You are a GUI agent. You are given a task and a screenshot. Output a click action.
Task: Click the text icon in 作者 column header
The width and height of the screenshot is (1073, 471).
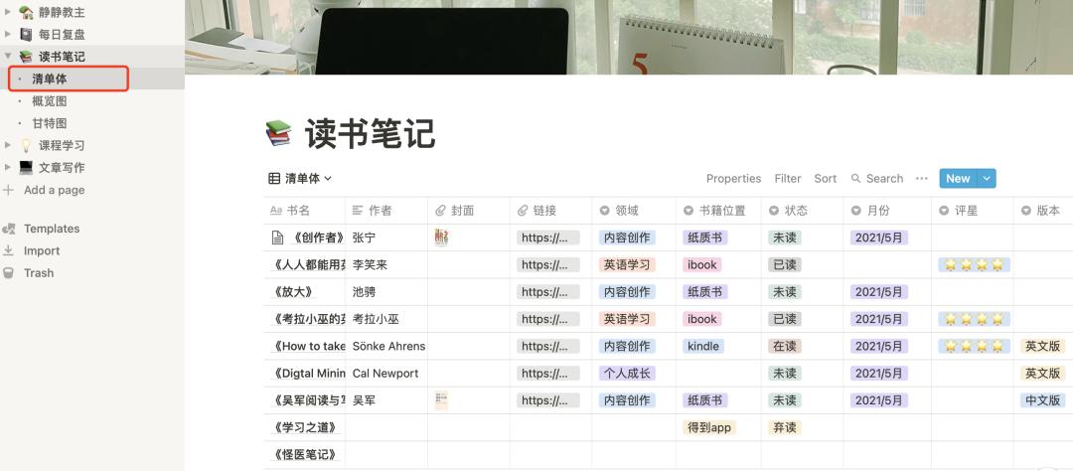[x=358, y=211]
